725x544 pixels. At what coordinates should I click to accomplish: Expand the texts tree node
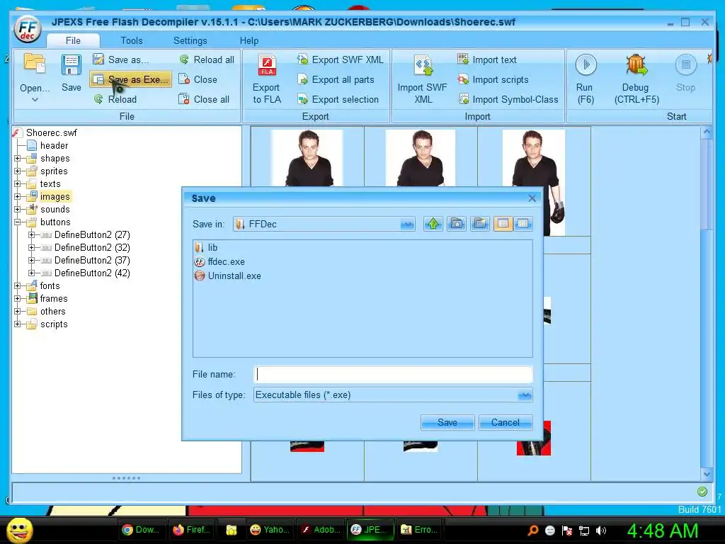(18, 183)
